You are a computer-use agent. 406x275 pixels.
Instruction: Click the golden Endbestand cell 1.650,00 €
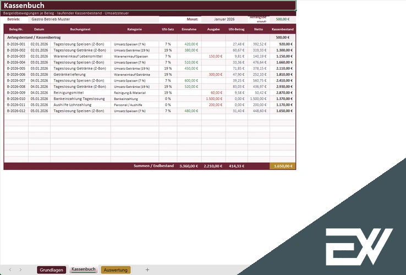[x=282, y=166]
